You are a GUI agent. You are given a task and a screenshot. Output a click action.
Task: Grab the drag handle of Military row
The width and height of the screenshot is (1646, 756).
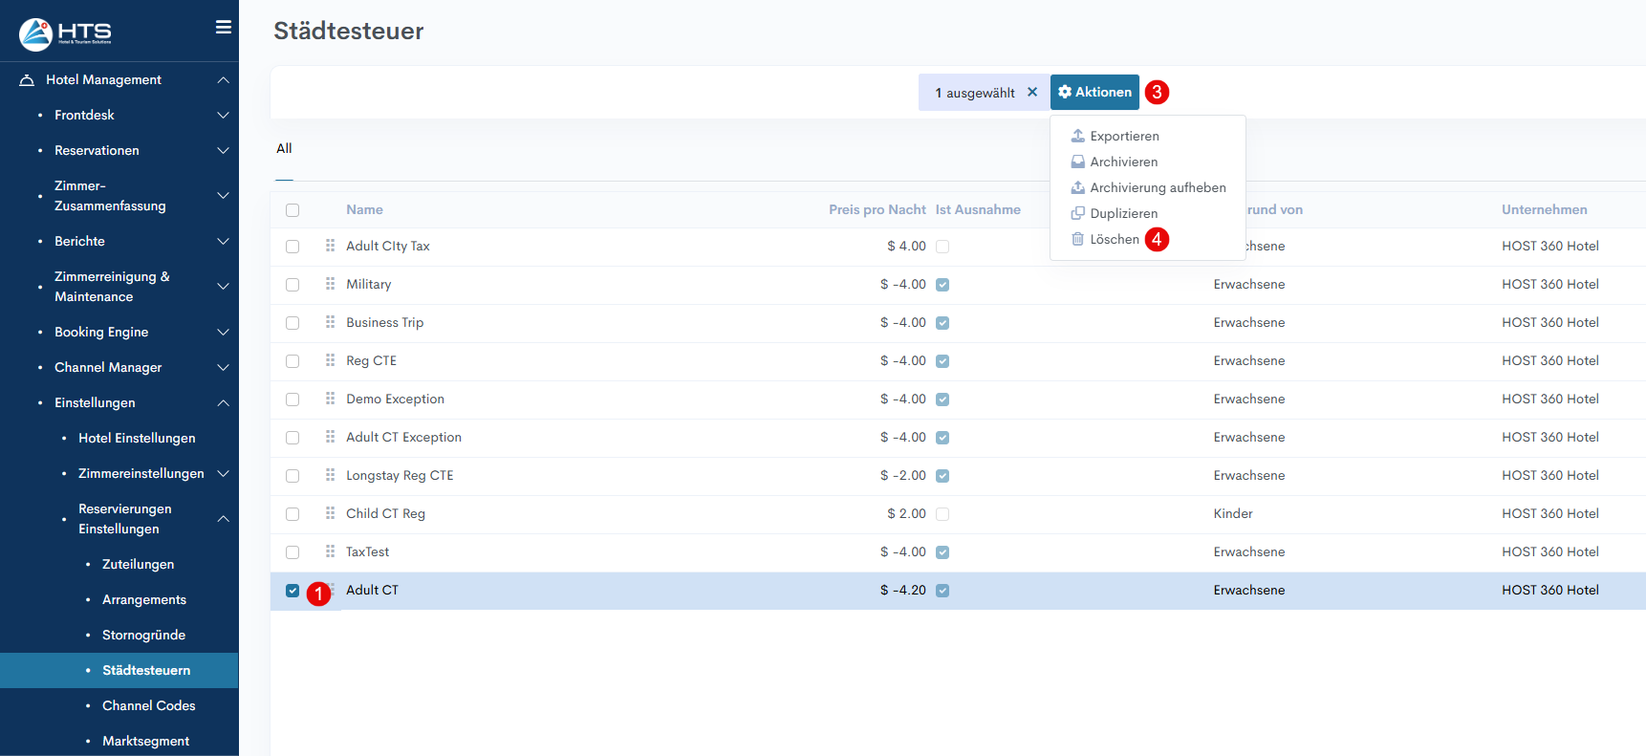pyautogui.click(x=330, y=284)
